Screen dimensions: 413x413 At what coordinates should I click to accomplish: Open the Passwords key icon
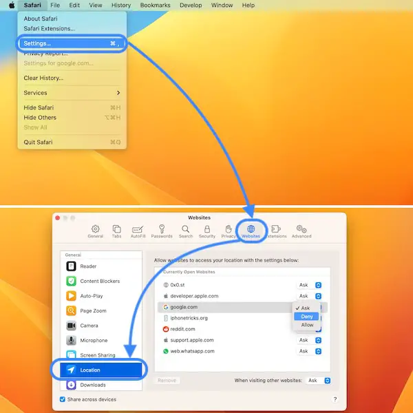(x=162, y=230)
